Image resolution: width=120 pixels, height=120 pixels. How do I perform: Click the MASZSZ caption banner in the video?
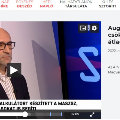39,106
